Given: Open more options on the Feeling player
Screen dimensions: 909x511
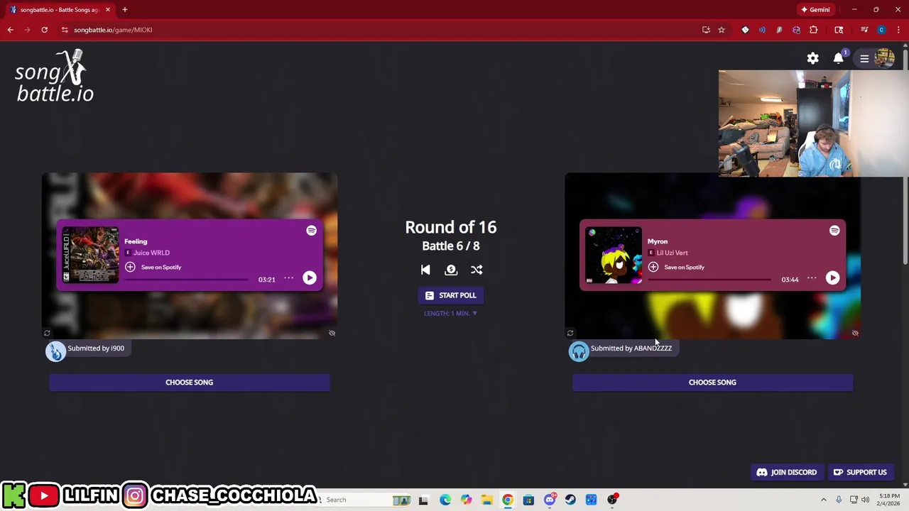Looking at the screenshot, I should [289, 278].
